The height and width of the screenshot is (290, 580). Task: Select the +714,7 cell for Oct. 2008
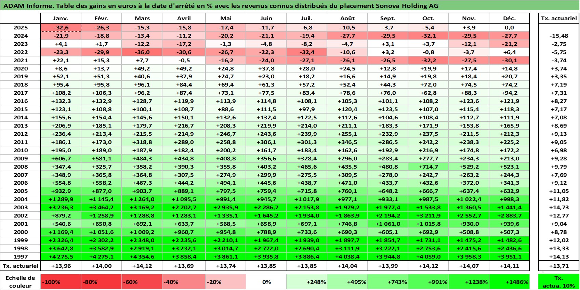click(x=428, y=167)
